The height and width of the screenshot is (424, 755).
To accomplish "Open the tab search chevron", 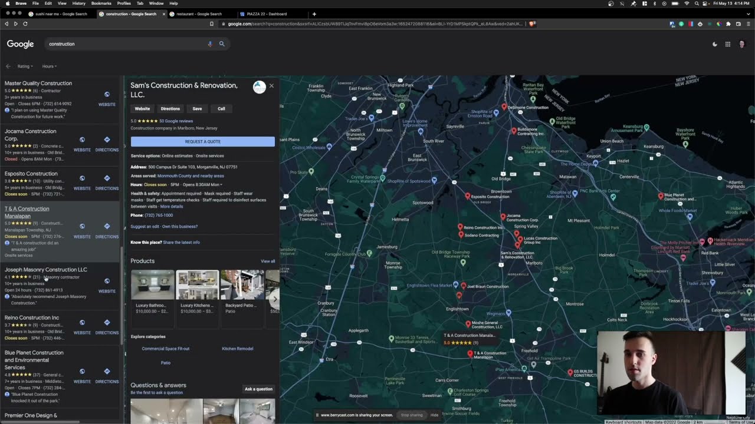I will point(749,14).
